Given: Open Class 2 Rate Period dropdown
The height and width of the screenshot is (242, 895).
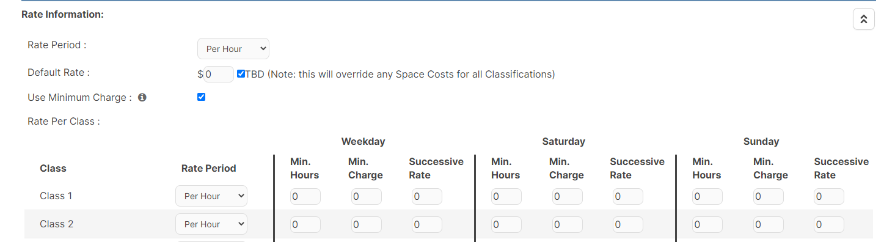Looking at the screenshot, I should click(211, 224).
